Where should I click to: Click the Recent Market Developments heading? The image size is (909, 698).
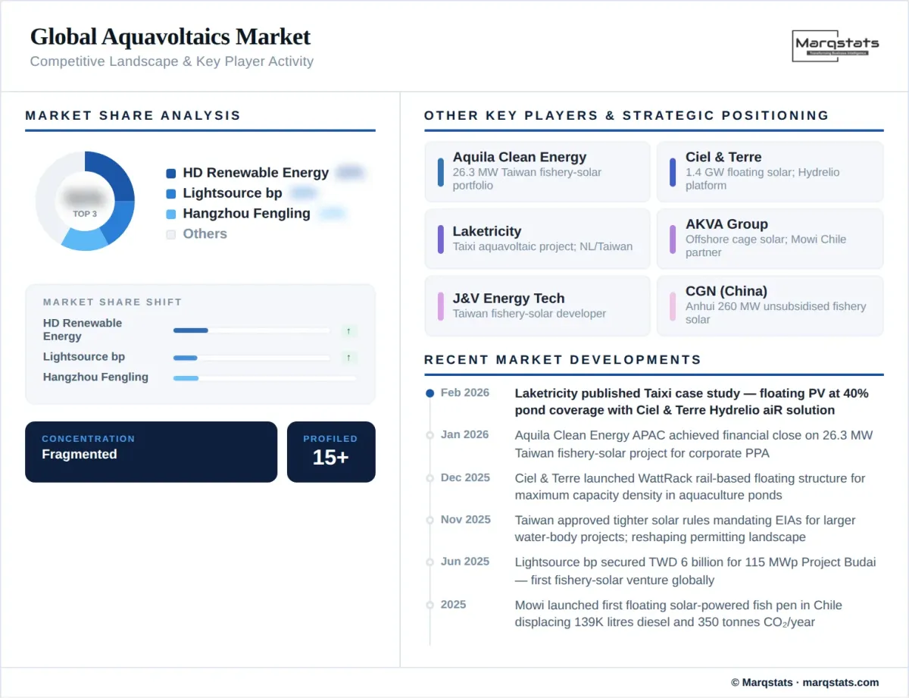coord(563,360)
